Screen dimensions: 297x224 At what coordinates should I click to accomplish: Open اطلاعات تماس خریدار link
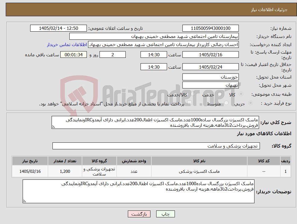point(67,45)
